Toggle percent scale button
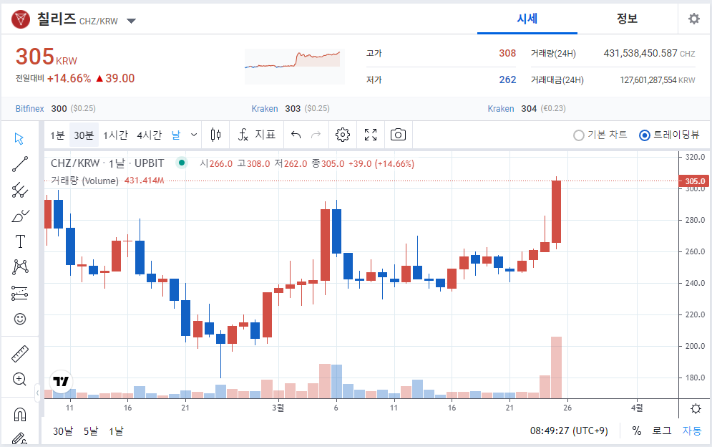Viewport: 712px width, 447px height. click(x=637, y=431)
